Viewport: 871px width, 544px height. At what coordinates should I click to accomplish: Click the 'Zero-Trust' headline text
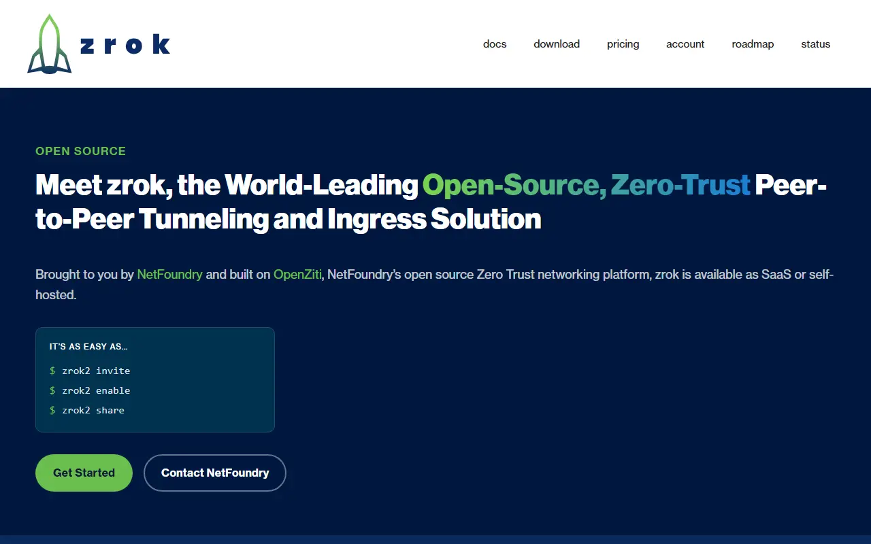tap(681, 185)
